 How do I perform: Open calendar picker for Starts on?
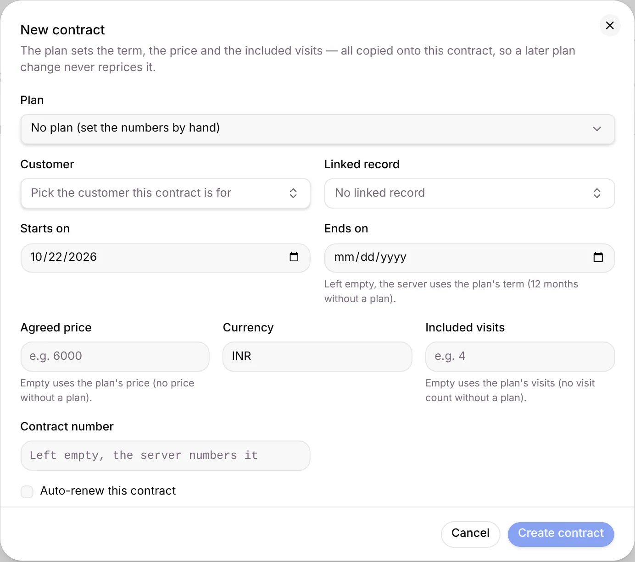(294, 257)
